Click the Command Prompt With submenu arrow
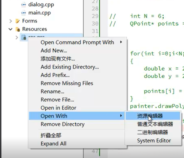 pyautogui.click(x=121, y=42)
